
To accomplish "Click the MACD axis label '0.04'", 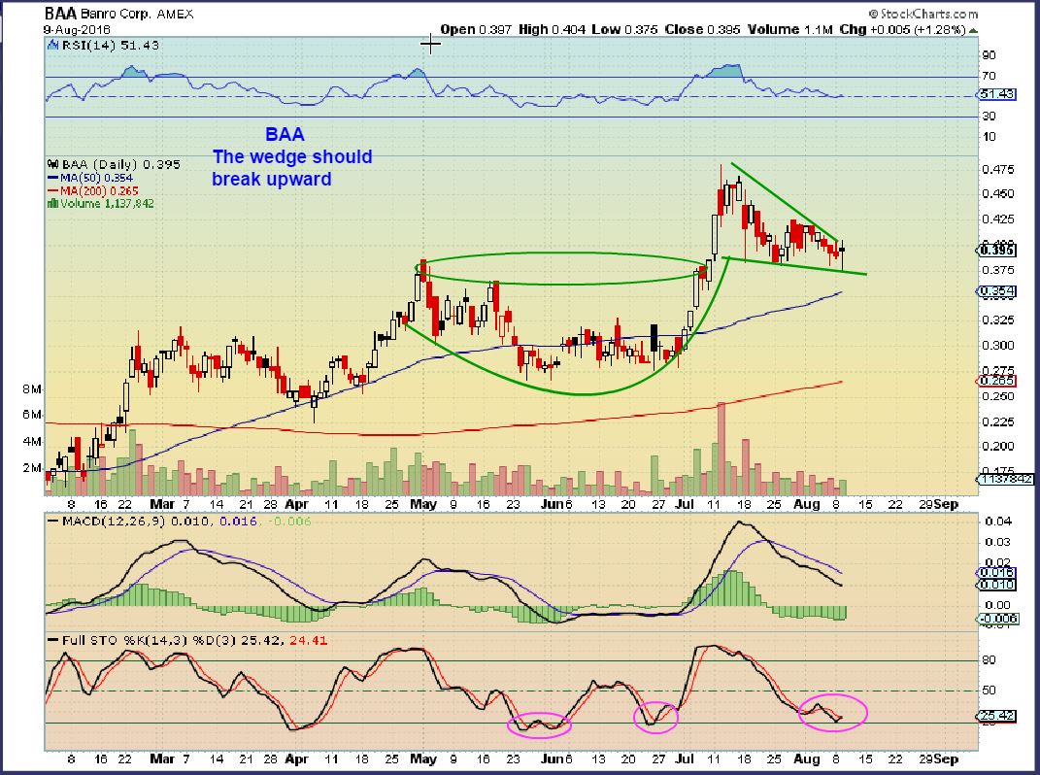I will (x=997, y=522).
